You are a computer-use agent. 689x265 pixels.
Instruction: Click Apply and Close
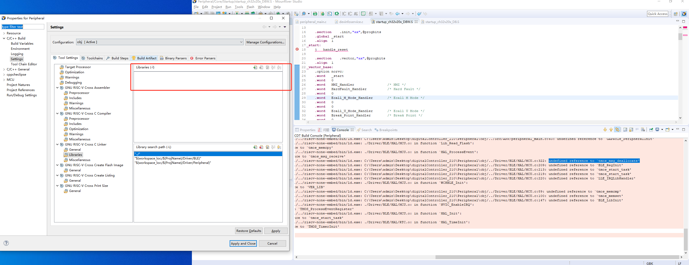click(x=243, y=243)
